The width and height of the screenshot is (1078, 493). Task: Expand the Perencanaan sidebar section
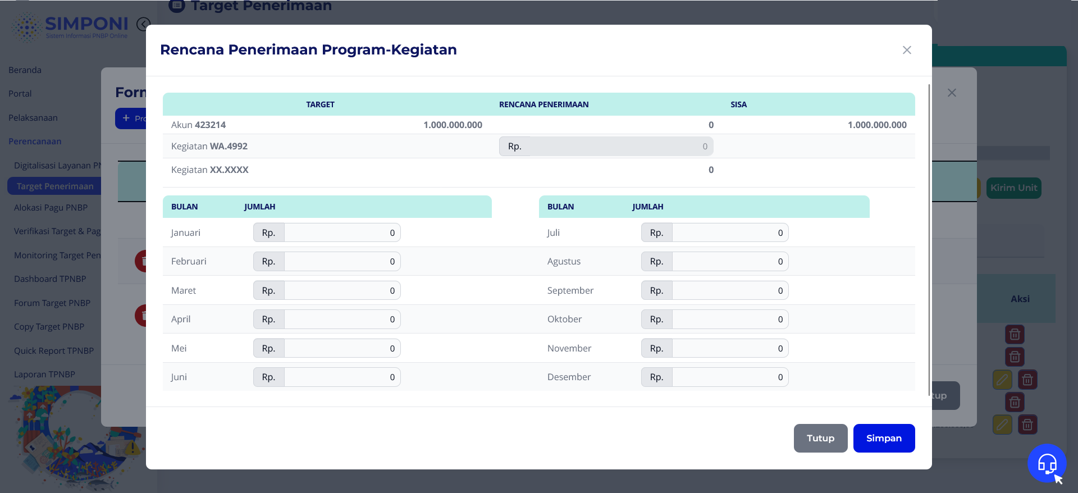coord(35,141)
